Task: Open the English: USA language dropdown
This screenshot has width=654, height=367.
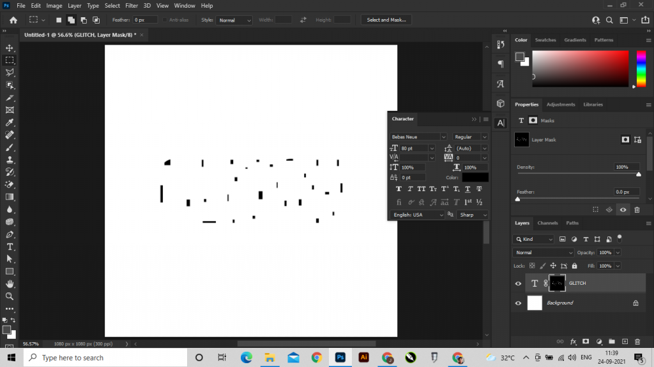Action: 418,215
